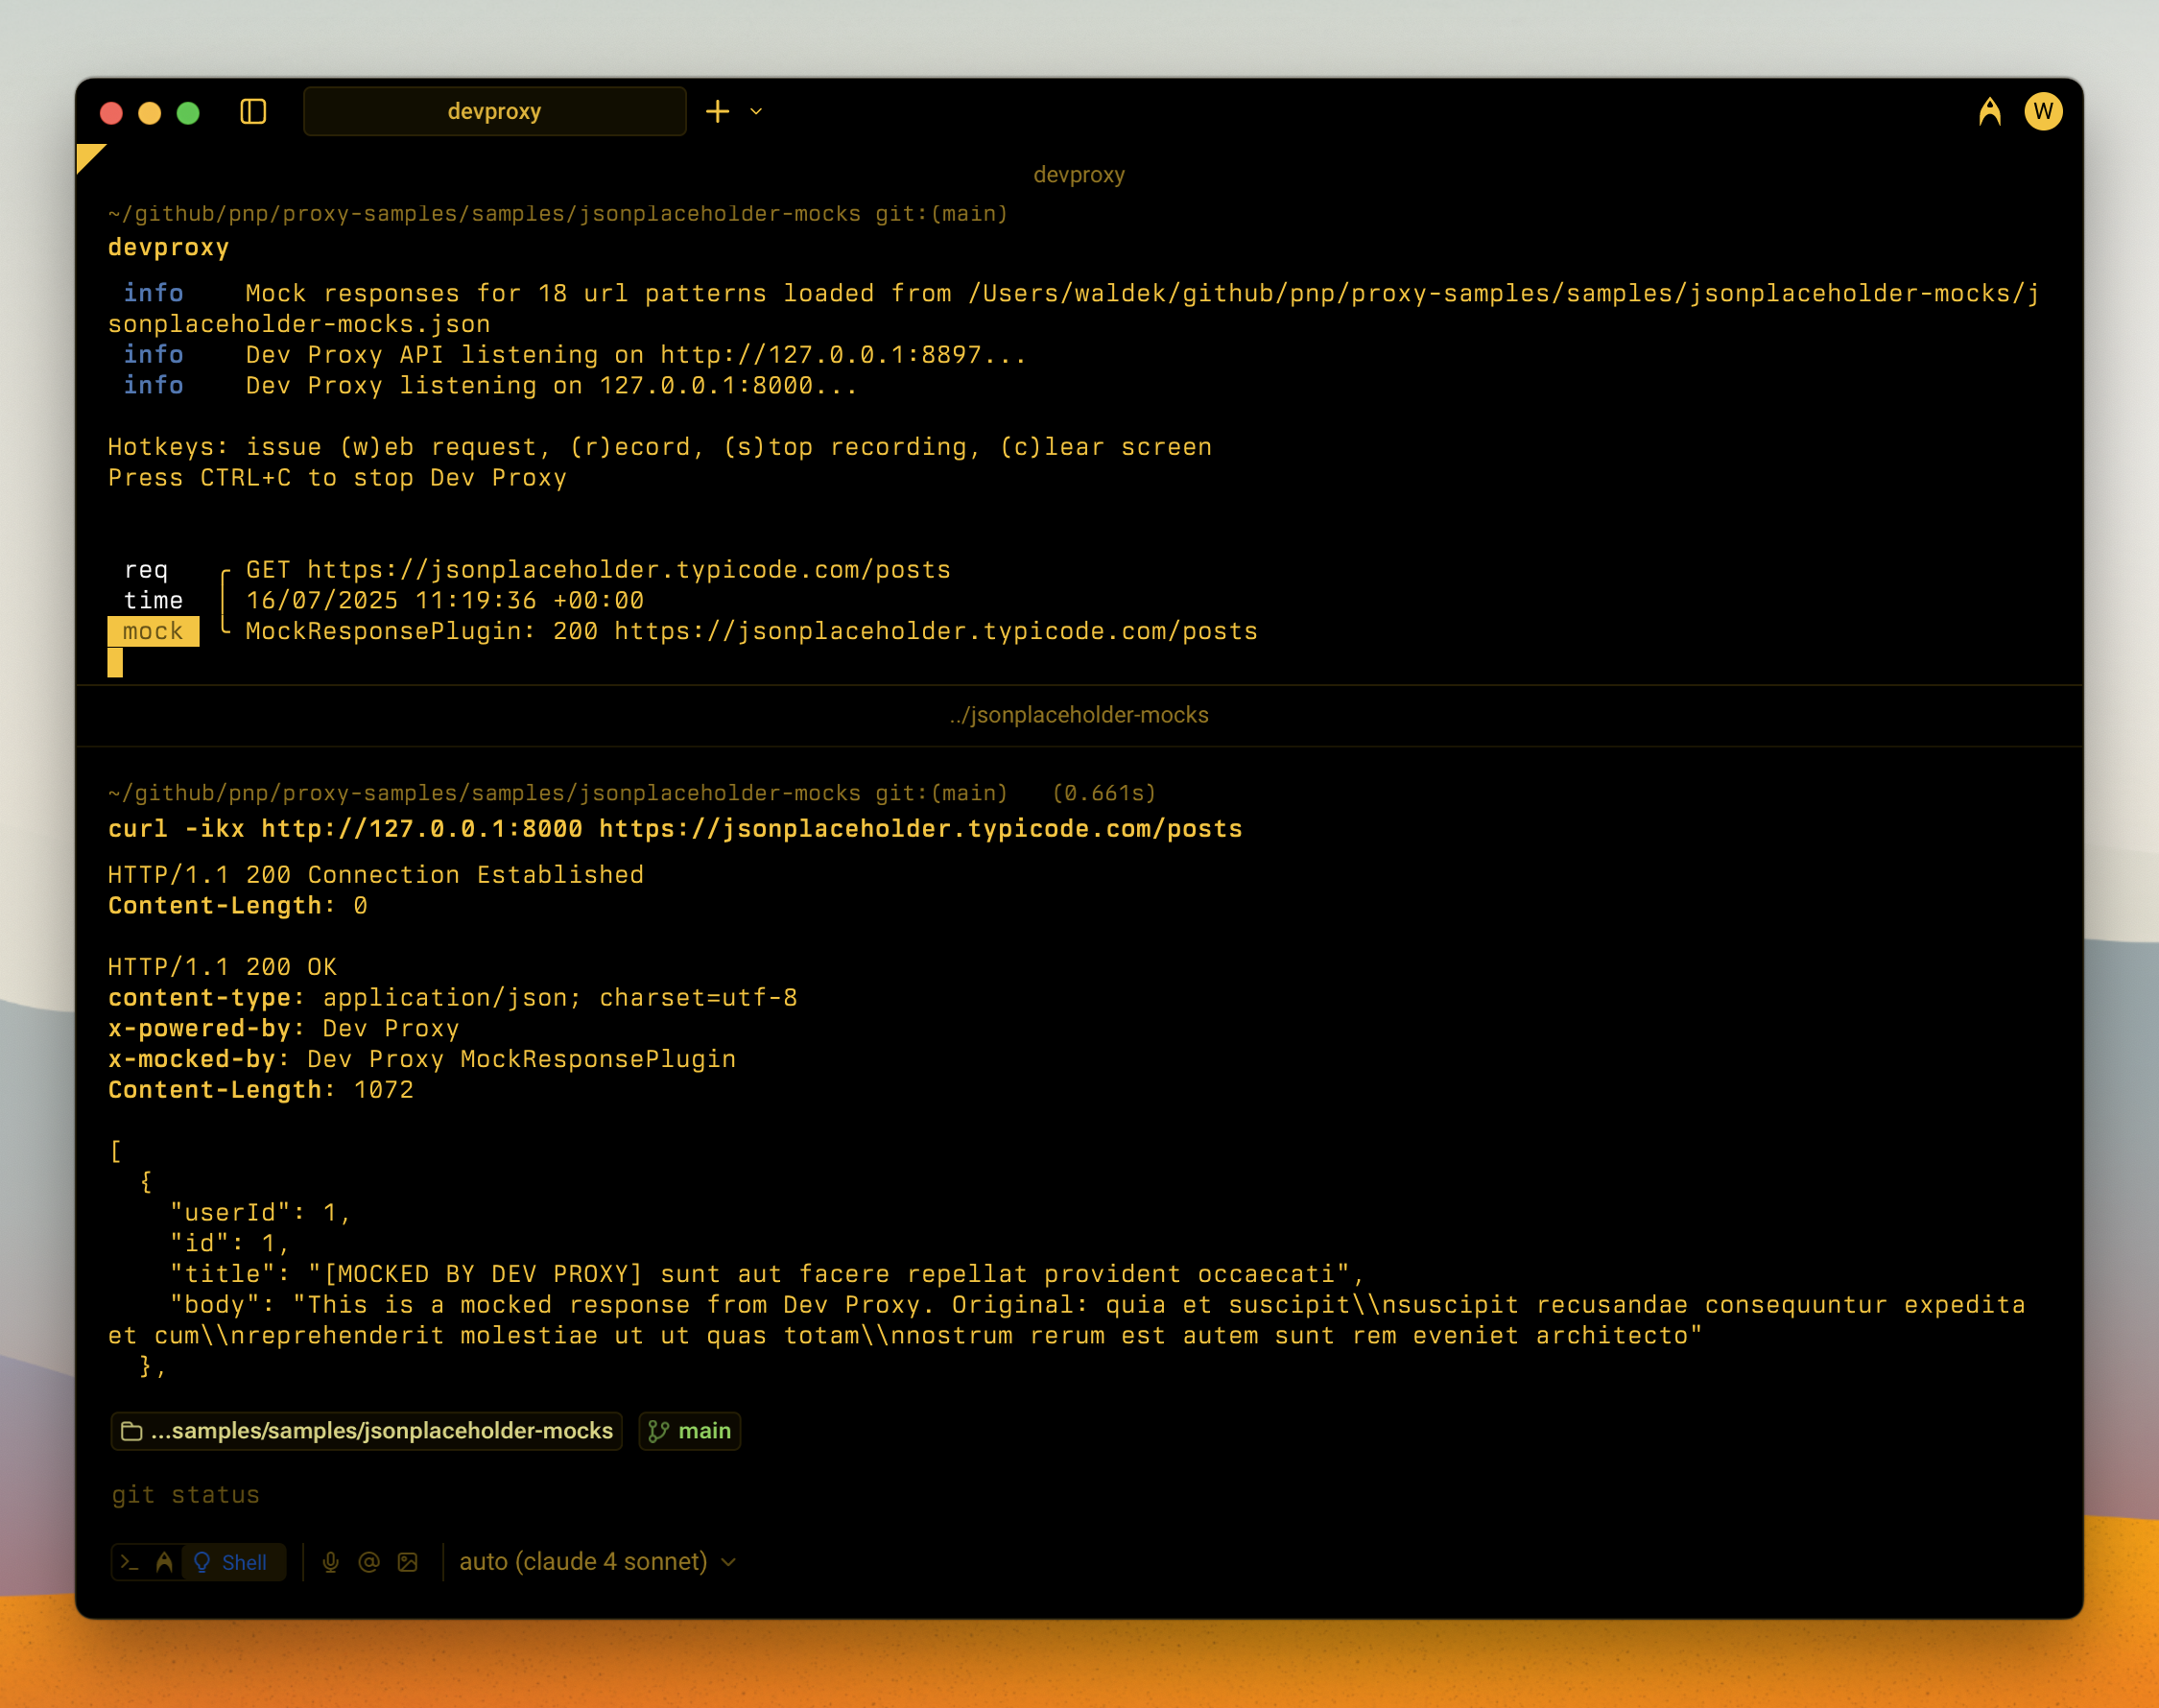Screen dimensions: 2159x1708
Task: Click the folder icon on the path pill
Action: (x=133, y=1431)
